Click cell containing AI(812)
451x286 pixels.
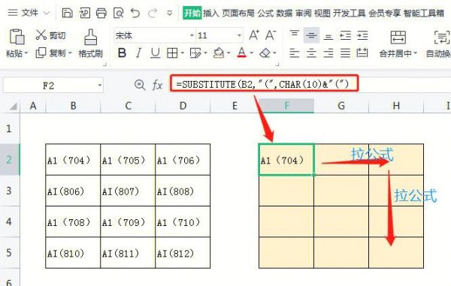click(x=183, y=253)
